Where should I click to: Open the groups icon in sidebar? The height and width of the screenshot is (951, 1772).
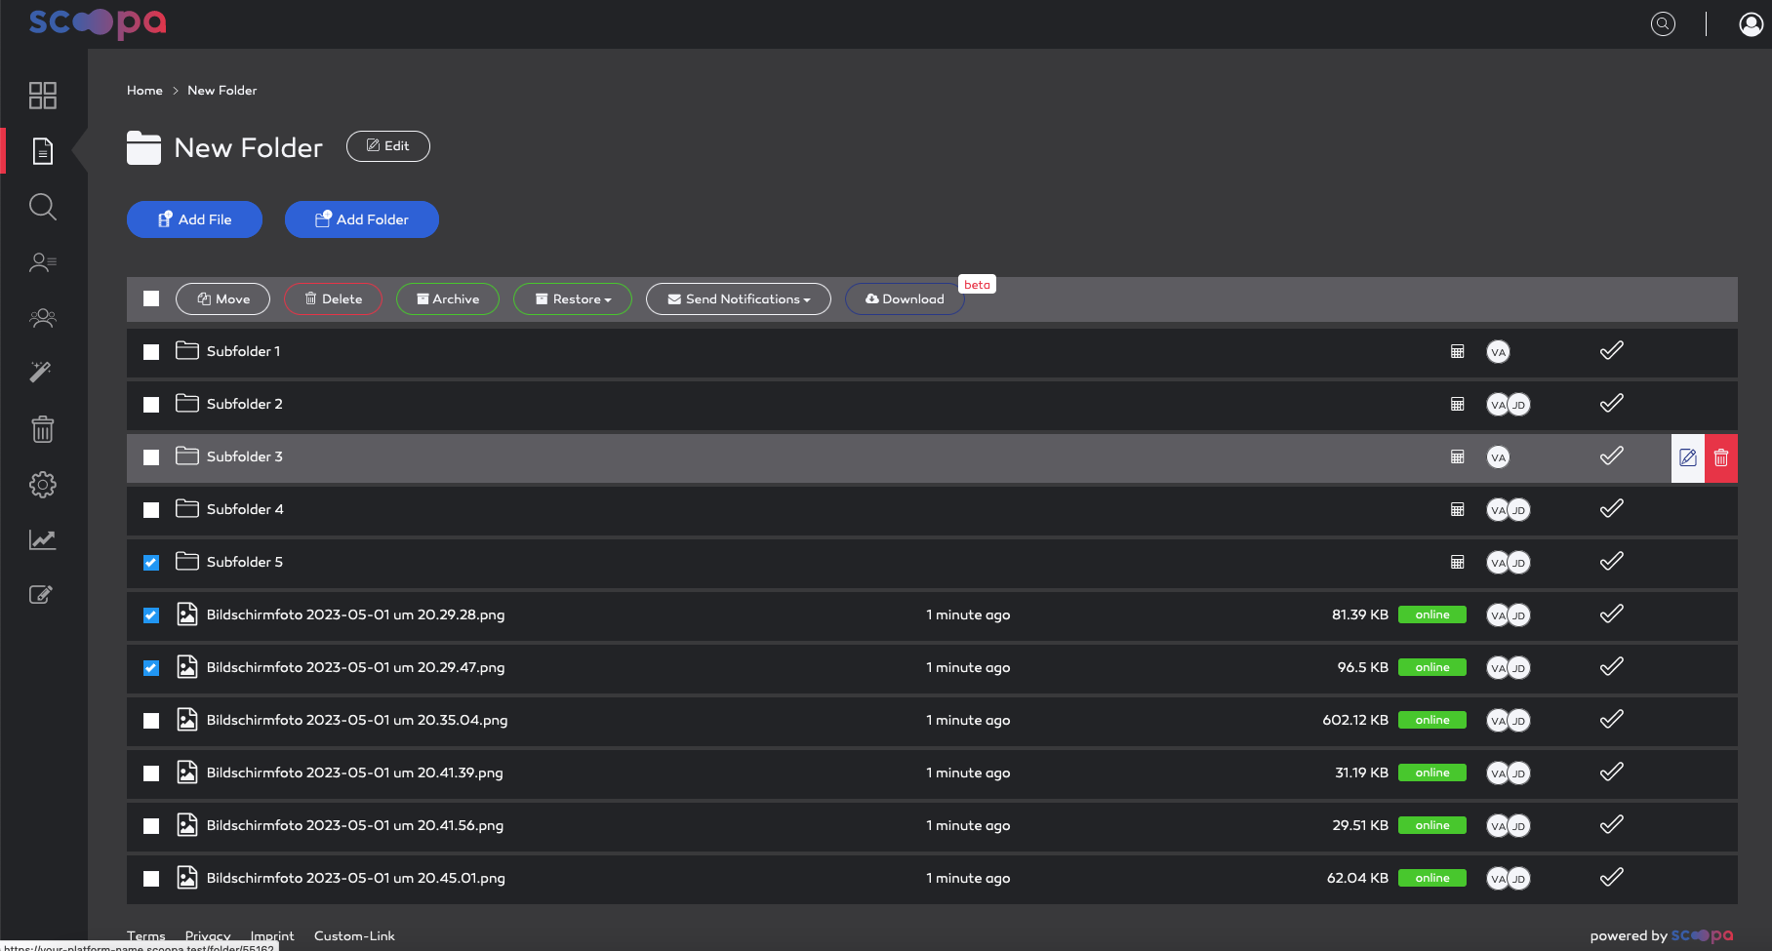pyautogui.click(x=43, y=318)
